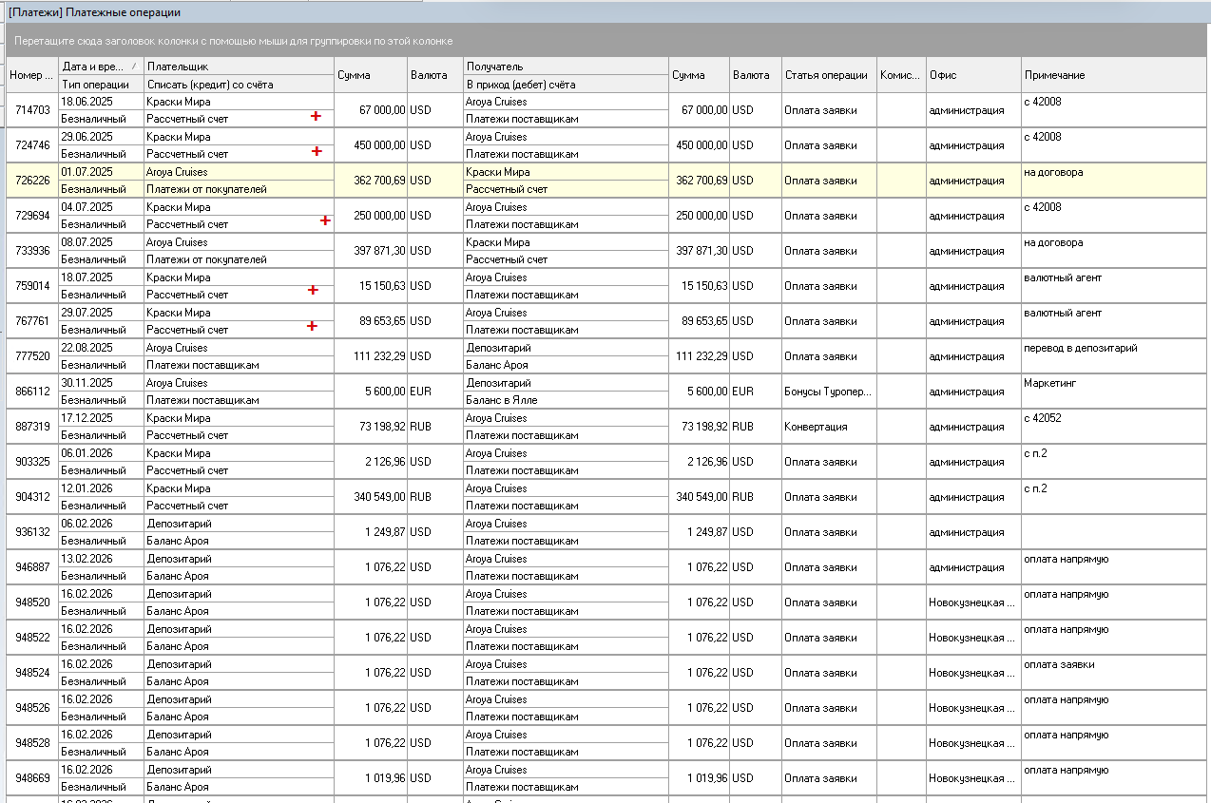This screenshot has height=803, width=1211.
Task: Click the Получатель column header
Action: (566, 67)
